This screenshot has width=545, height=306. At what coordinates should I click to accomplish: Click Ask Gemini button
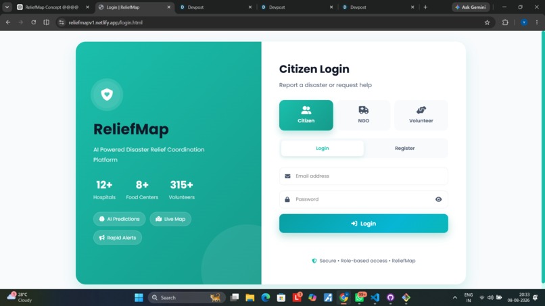[x=471, y=7]
